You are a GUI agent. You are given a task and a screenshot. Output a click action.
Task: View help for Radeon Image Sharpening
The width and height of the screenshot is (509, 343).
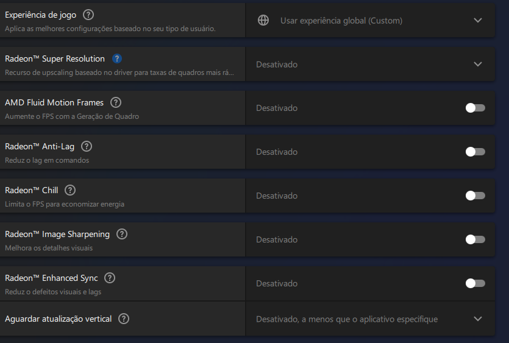122,234
